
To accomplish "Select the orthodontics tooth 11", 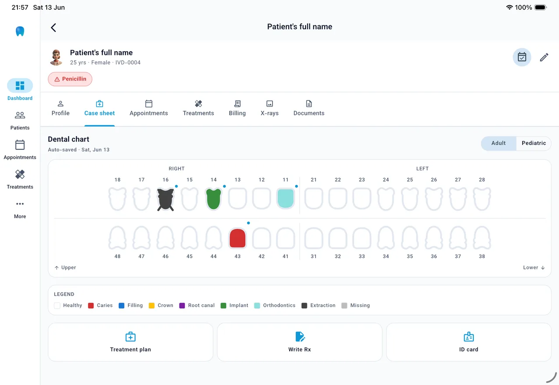I will [286, 199].
